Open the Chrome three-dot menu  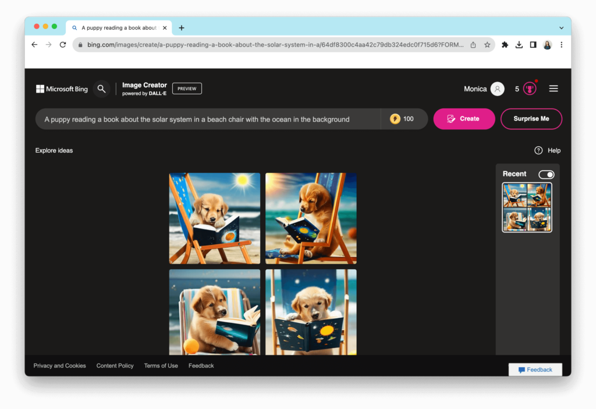click(x=561, y=44)
